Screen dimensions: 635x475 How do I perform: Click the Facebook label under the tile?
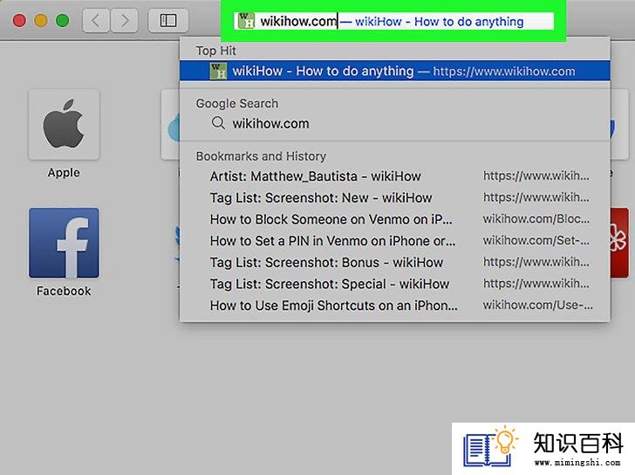64,291
